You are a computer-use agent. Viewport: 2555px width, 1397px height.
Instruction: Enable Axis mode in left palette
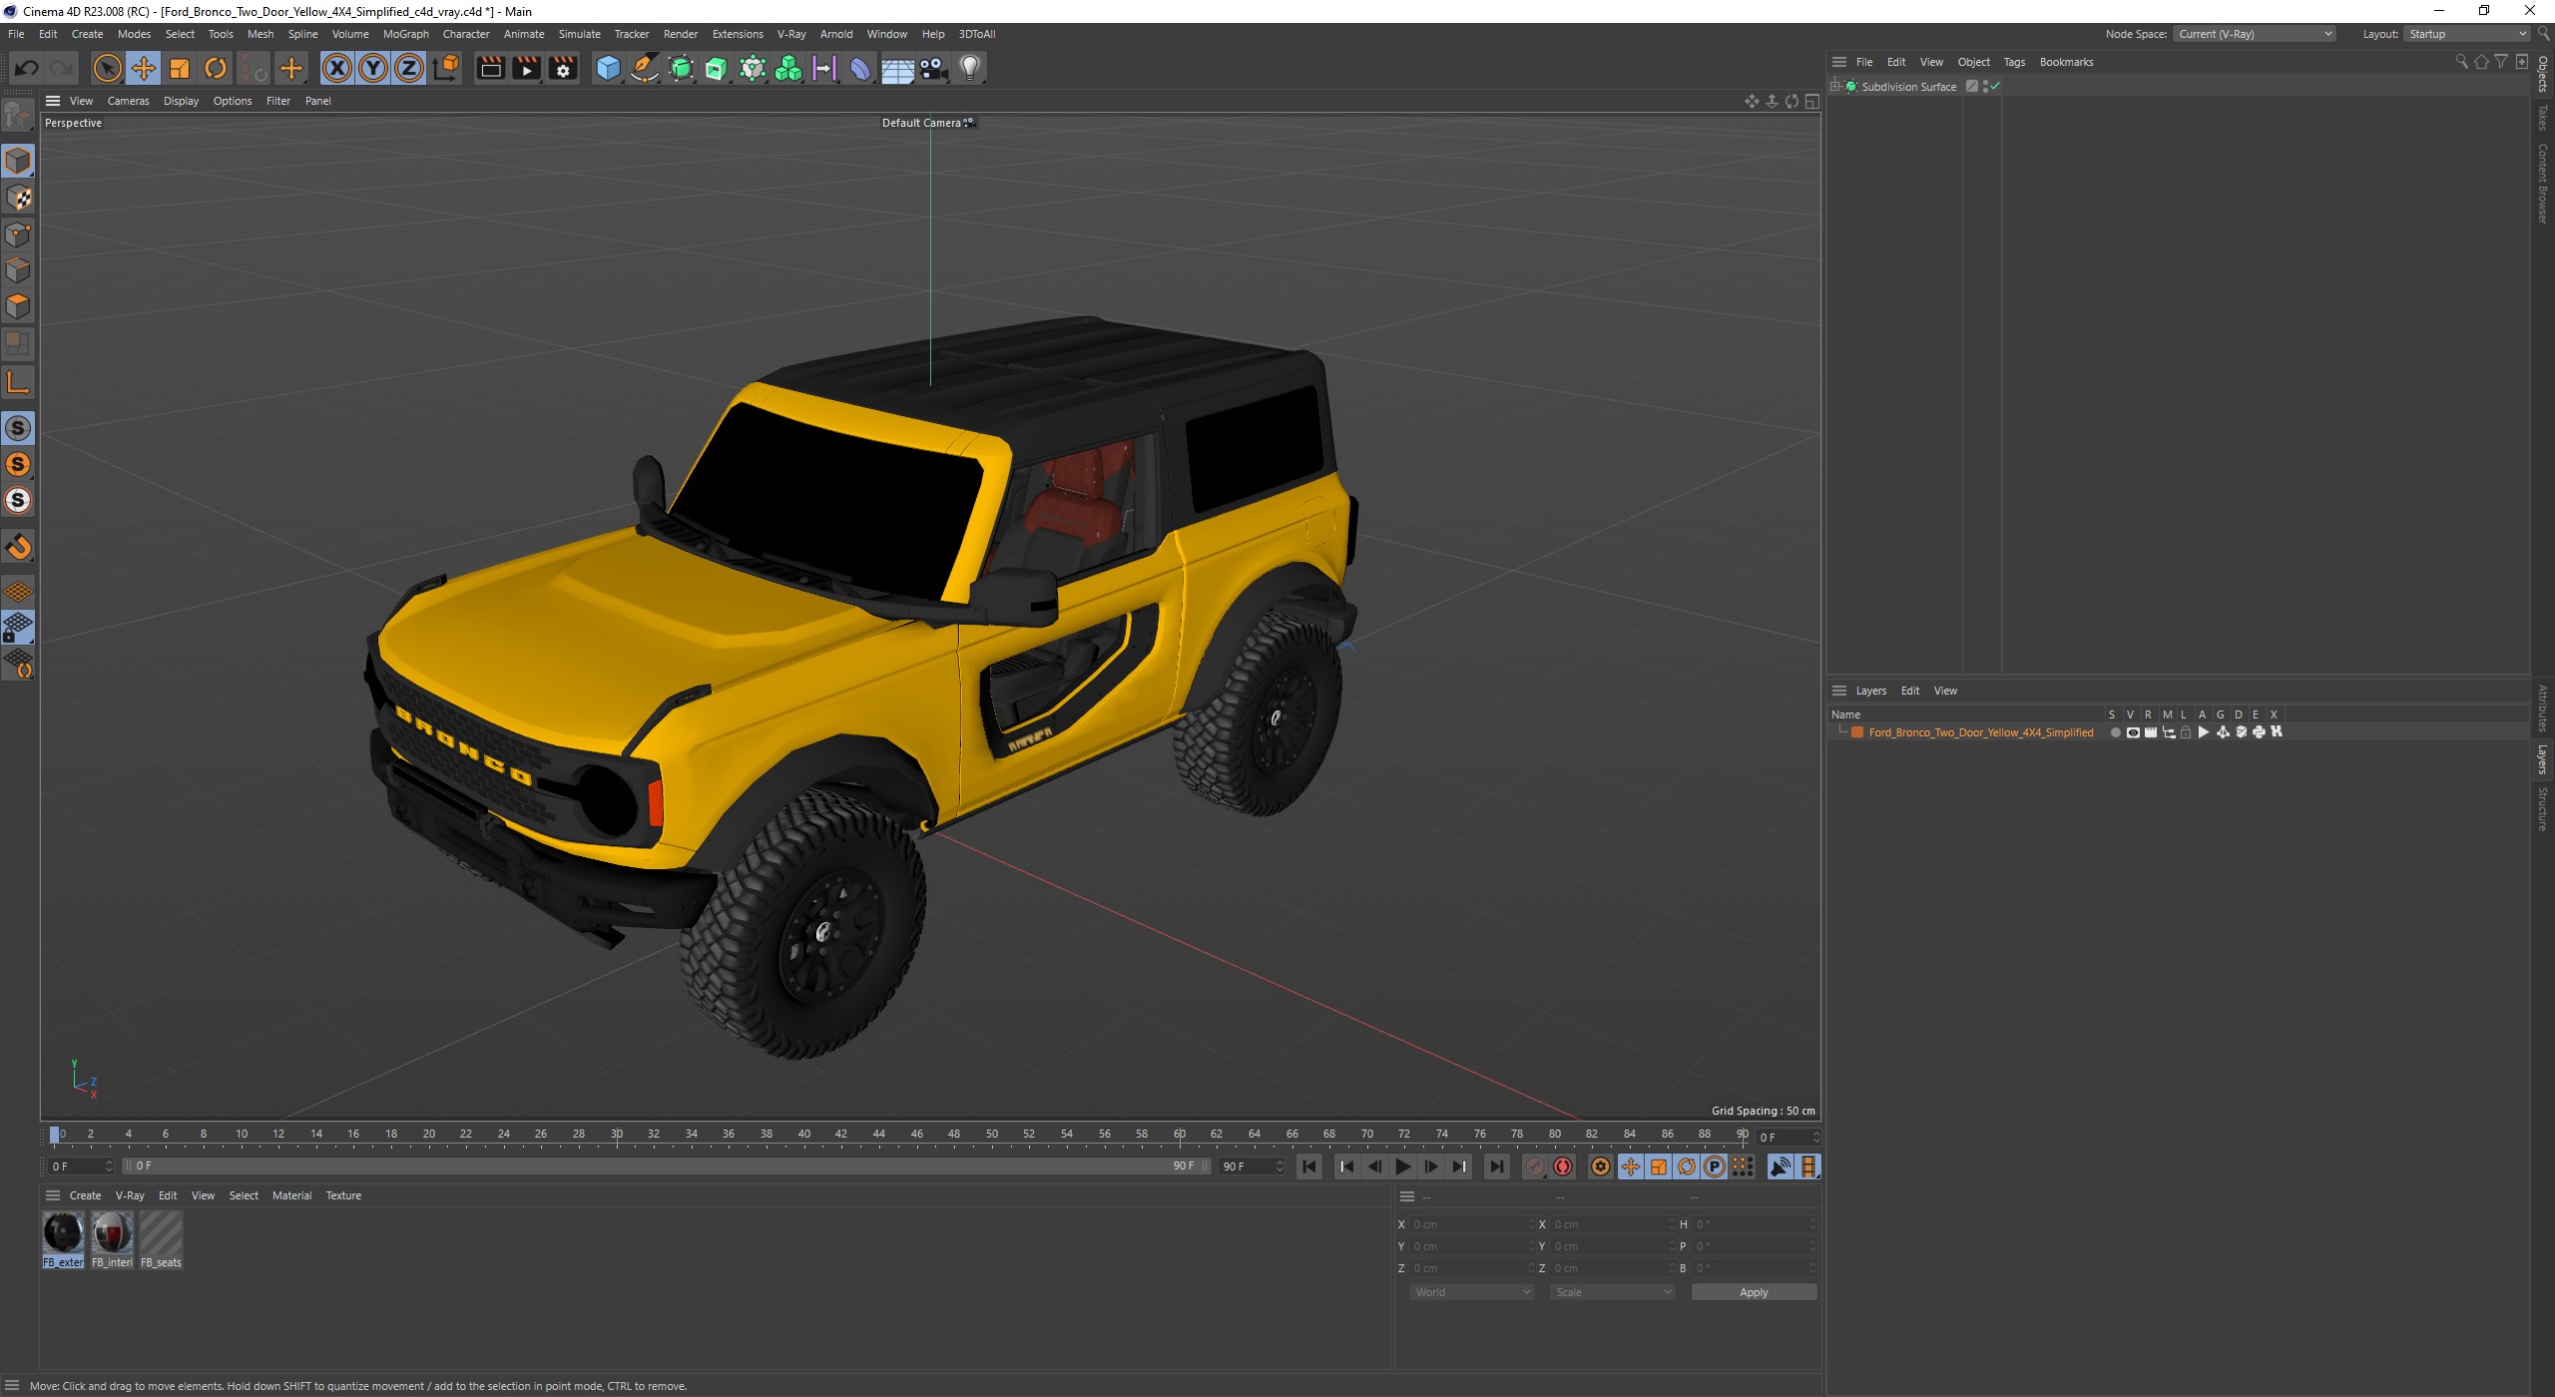[x=18, y=382]
